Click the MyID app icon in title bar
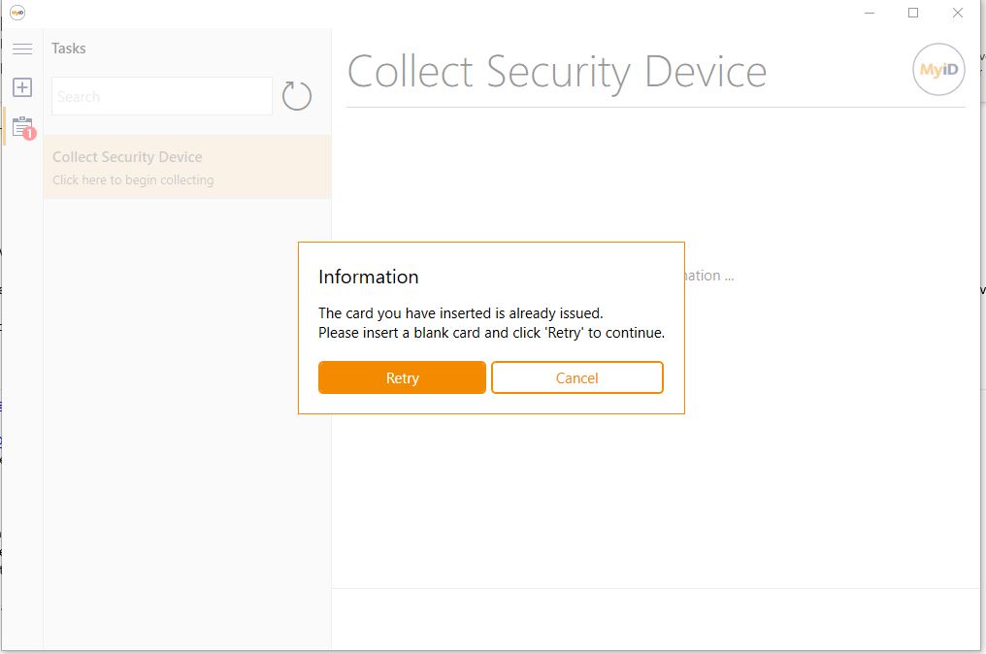The width and height of the screenshot is (986, 654). click(17, 12)
